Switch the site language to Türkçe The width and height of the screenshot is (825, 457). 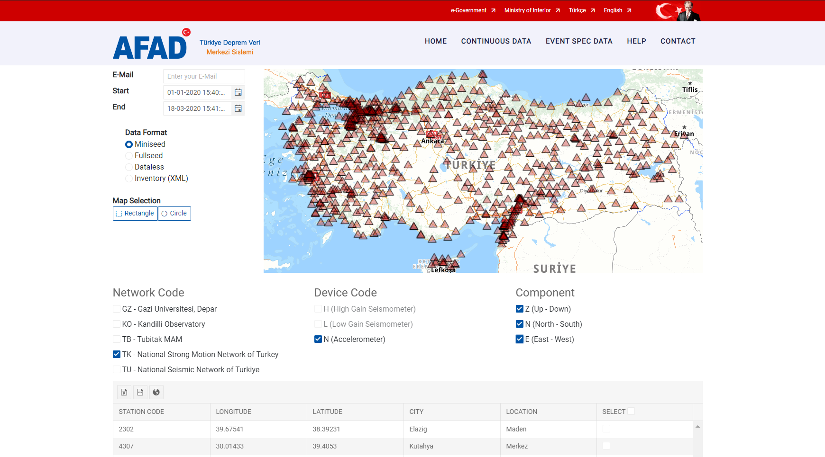582,10
